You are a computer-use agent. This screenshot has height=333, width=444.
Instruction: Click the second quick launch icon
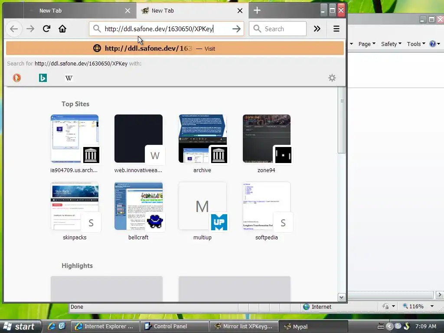(x=62, y=326)
